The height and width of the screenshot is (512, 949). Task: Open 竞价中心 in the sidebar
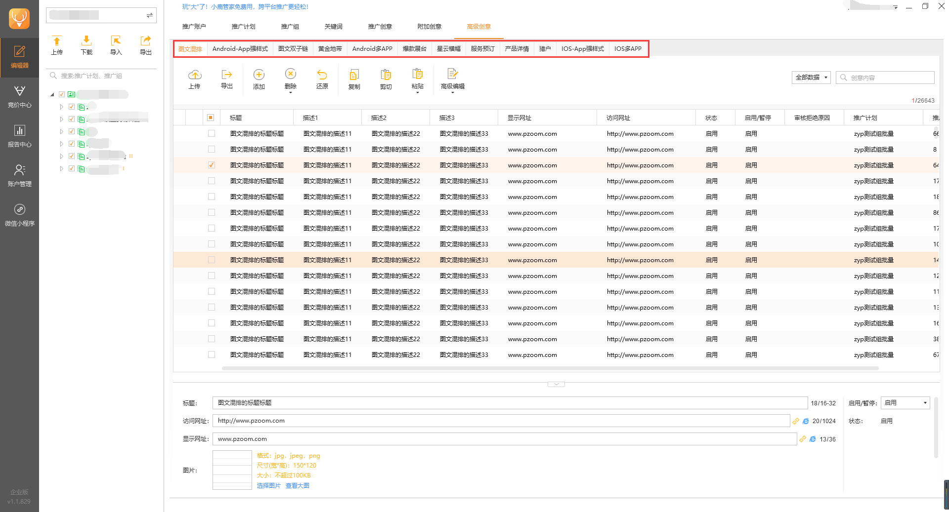(19, 97)
